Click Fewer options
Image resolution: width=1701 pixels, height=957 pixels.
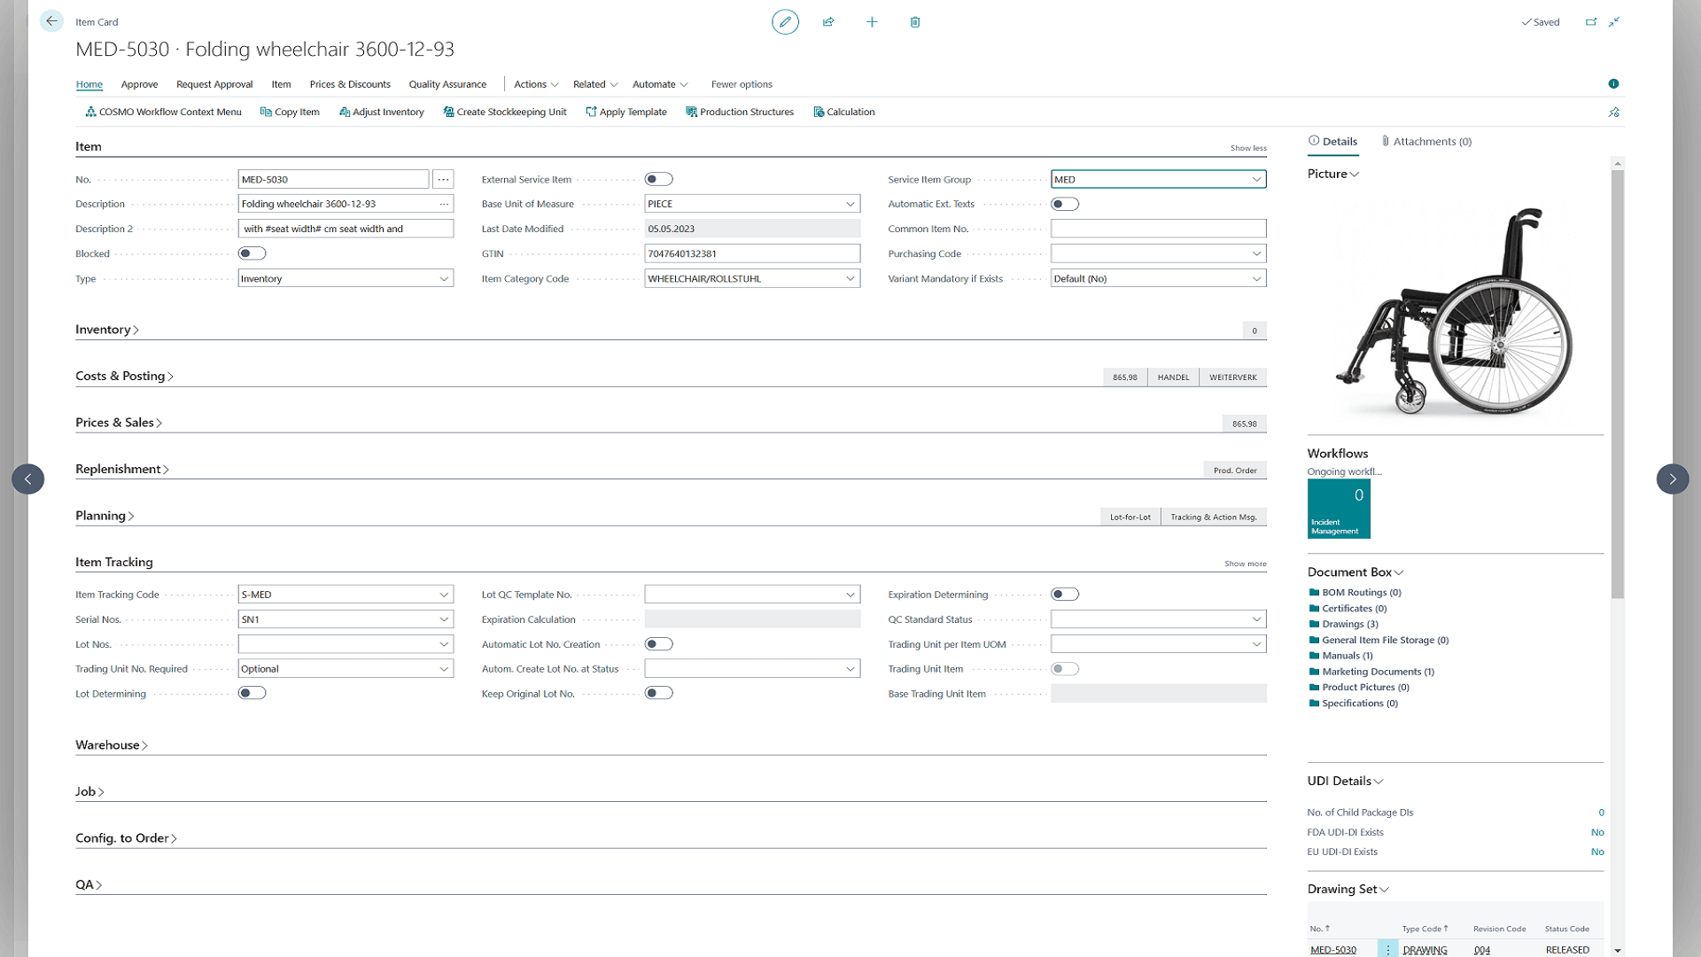click(742, 84)
